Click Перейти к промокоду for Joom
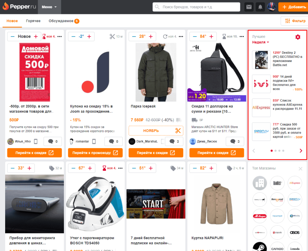Viewport: 308px width, 251px height. (95, 153)
